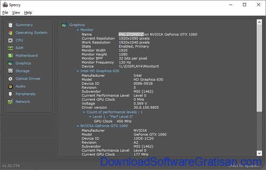Select the Operating System icon in sidebar
The width and height of the screenshot is (266, 170).
point(10,33)
